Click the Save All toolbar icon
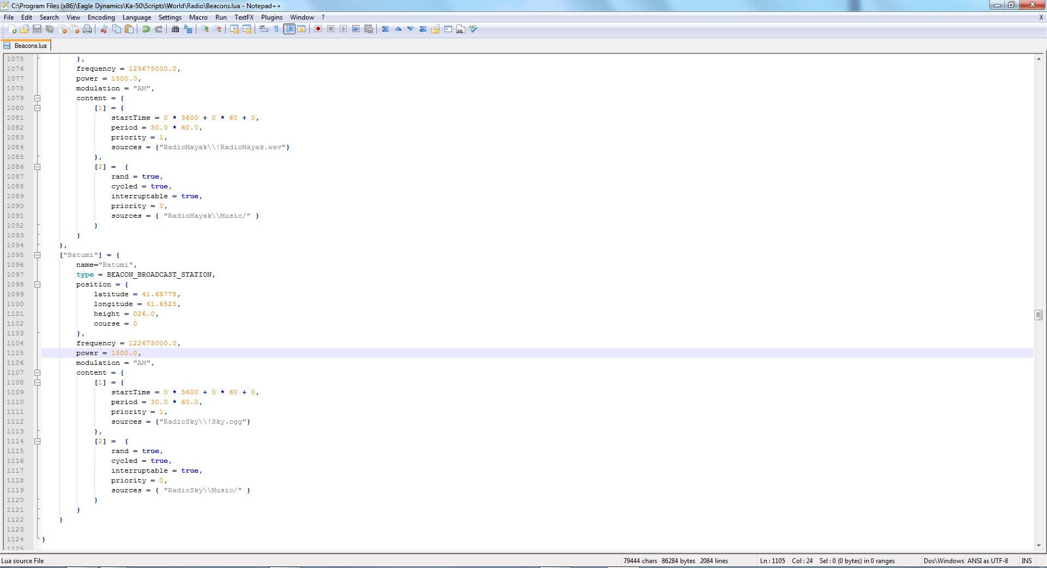 tap(50, 29)
